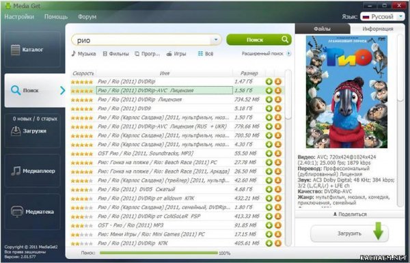Click orange icon for Mini Games 17.15 Мб row

(278, 234)
